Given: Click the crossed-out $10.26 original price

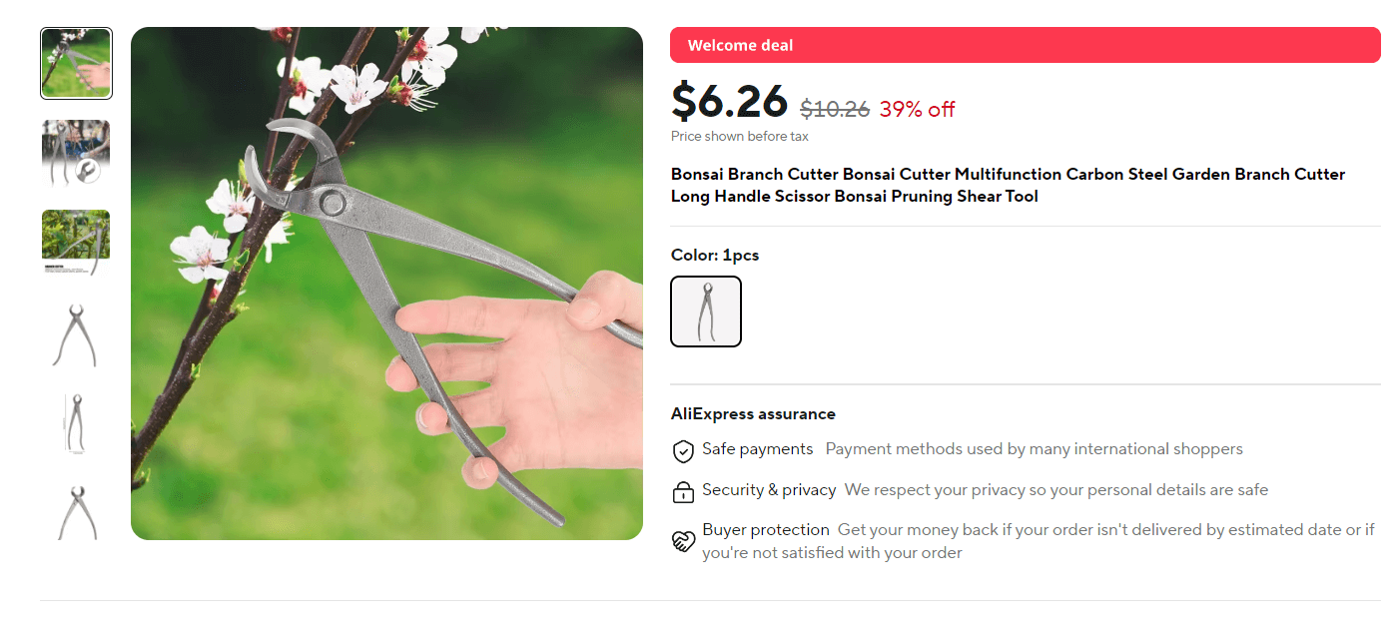Looking at the screenshot, I should pyautogui.click(x=835, y=109).
